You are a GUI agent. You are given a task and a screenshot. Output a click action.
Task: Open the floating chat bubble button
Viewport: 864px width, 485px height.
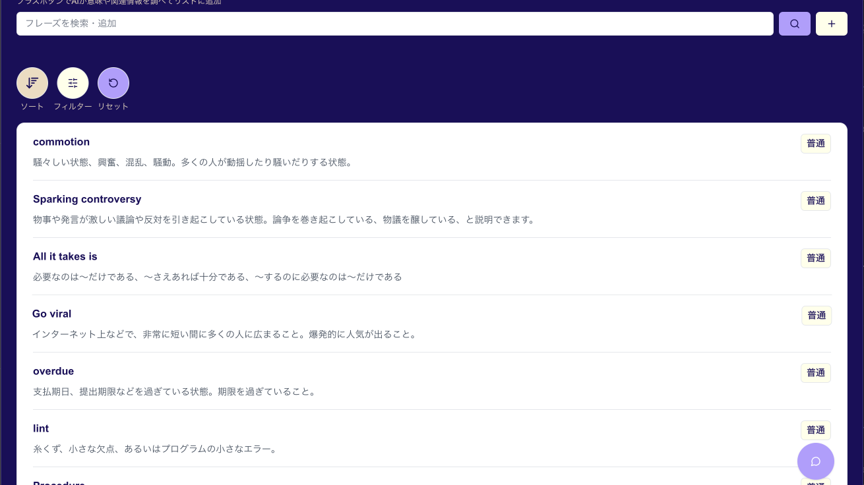point(816,461)
